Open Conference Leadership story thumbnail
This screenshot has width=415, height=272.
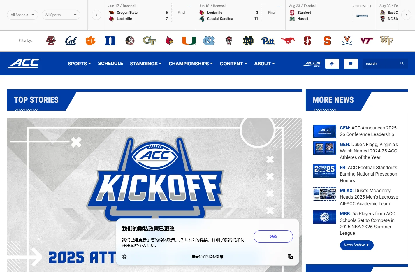point(325,131)
